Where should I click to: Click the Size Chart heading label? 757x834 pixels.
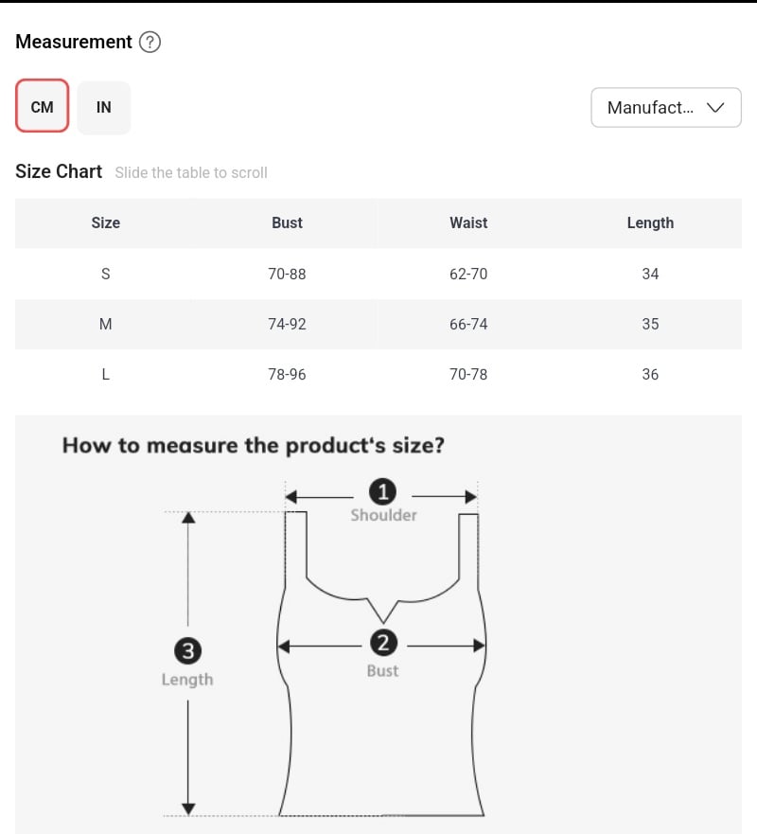59,171
